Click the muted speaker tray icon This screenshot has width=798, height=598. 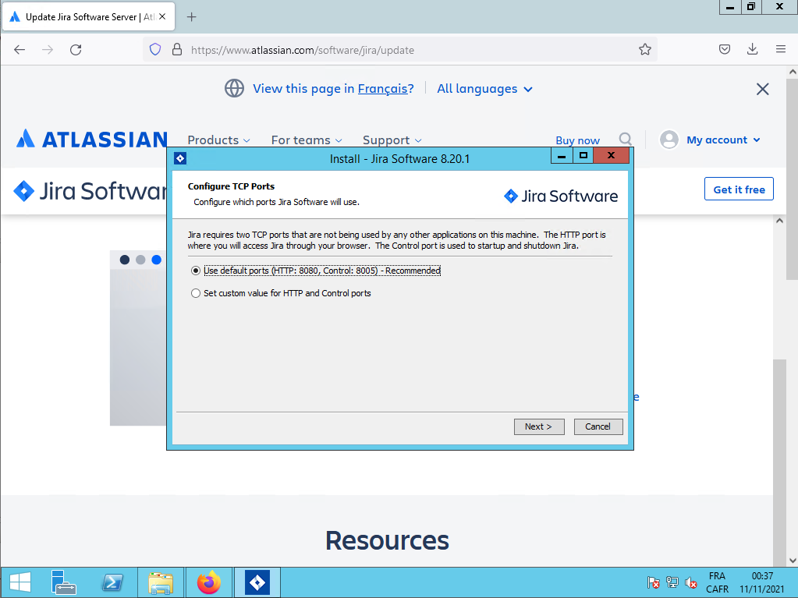pyautogui.click(x=690, y=582)
